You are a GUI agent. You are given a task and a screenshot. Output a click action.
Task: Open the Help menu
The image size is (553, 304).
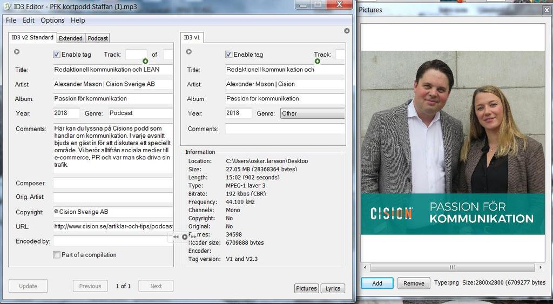click(78, 20)
